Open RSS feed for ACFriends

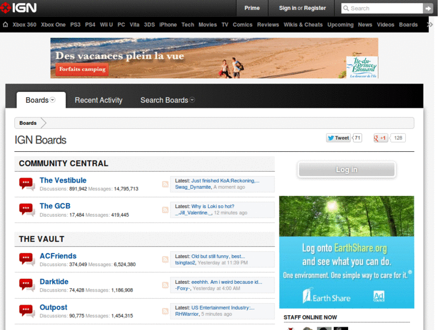[166, 260]
